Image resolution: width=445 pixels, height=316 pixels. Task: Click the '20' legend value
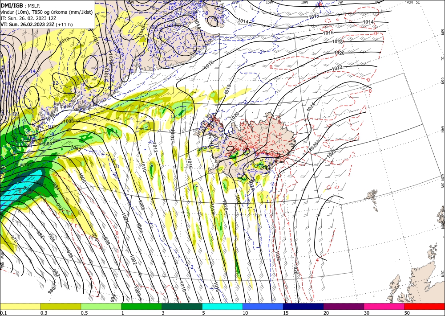[326, 313]
